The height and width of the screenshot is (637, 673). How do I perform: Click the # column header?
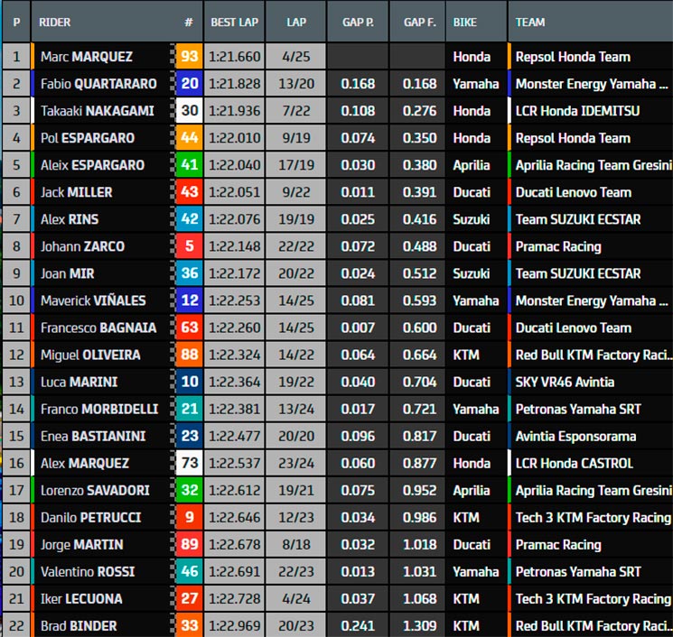click(189, 22)
